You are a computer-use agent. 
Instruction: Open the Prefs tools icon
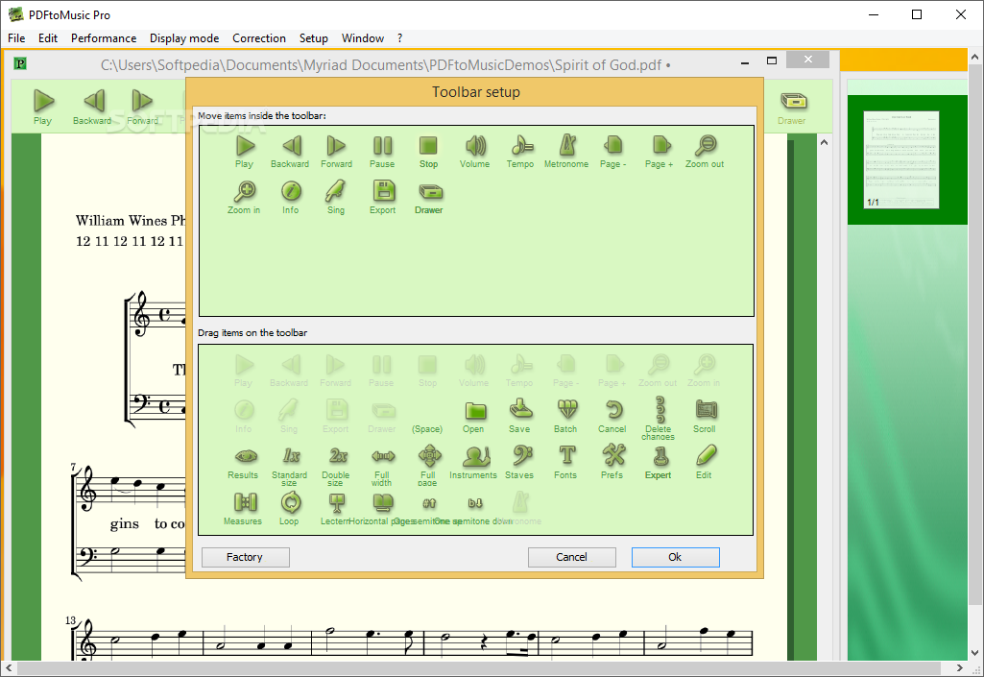pos(613,455)
